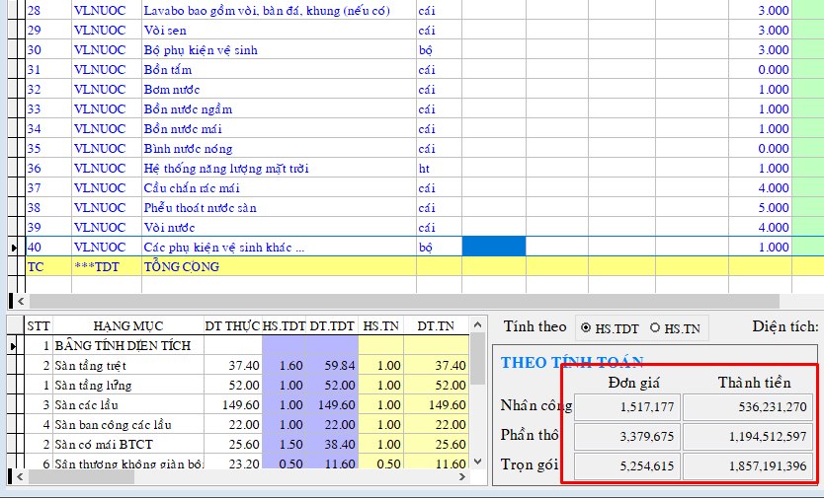Screen dimensions: 824x499
Task: Click the Sàn tầng trệt HS.TDT cell
Action: pyautogui.click(x=284, y=366)
